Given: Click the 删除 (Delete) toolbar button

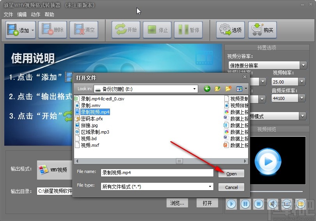Looking at the screenshot, I should point(53,30).
